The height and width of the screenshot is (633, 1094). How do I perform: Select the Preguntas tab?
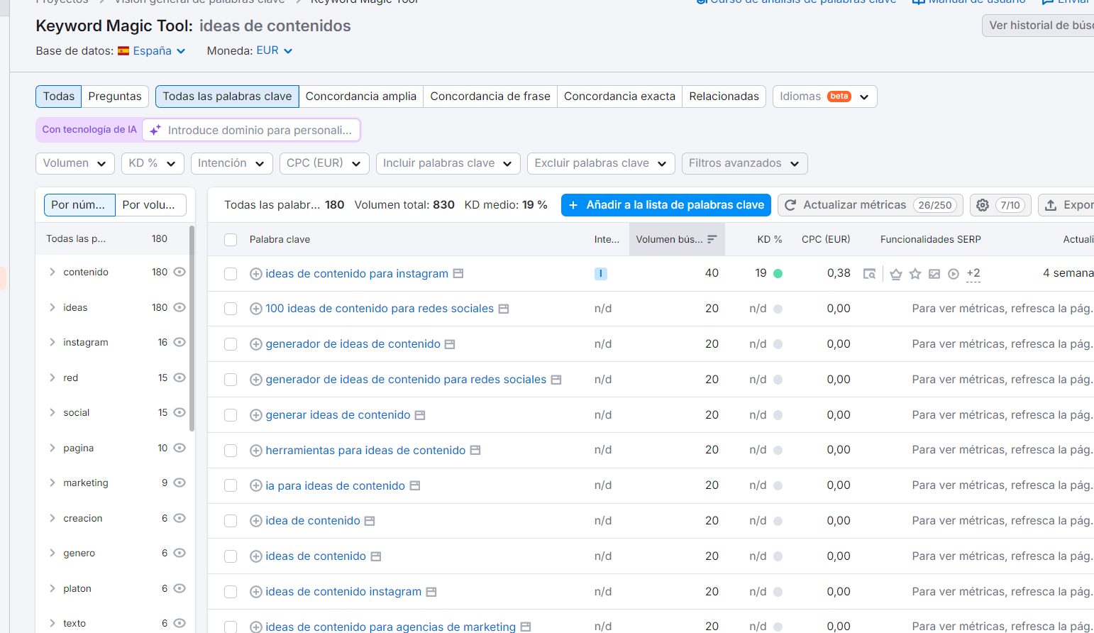(115, 97)
